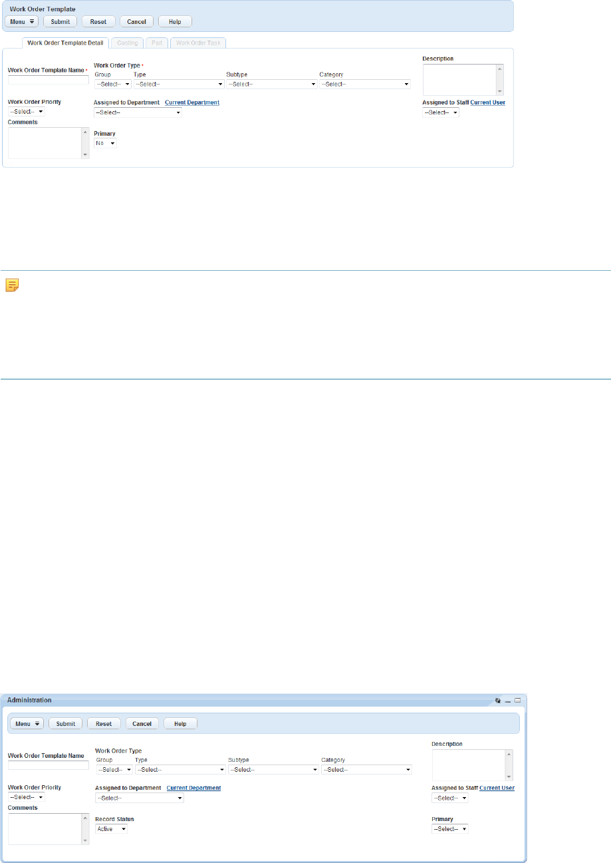Click Comments text area in Administration window
Viewport: 611px width, 863px height.
45,829
